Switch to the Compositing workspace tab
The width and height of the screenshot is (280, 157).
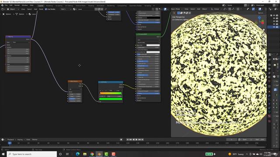(122, 6)
